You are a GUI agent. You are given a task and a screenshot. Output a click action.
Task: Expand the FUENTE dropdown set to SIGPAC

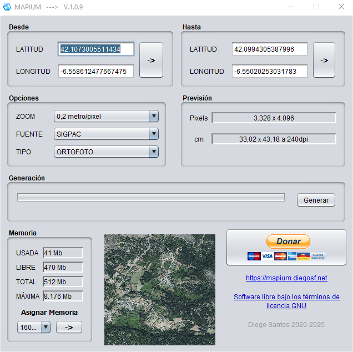[x=106, y=134]
